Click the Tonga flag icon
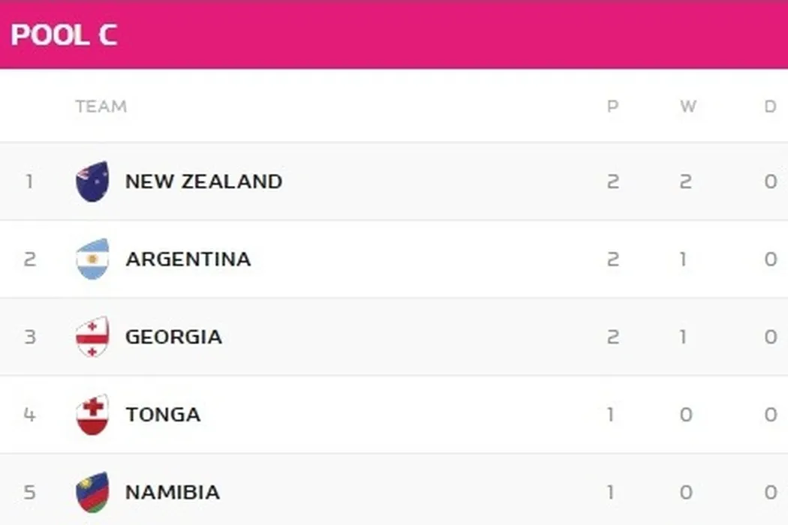The height and width of the screenshot is (525, 788). [x=92, y=415]
